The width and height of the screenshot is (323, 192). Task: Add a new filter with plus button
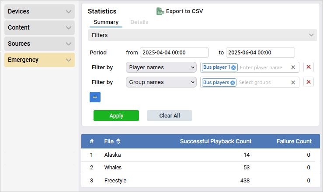[95, 97]
